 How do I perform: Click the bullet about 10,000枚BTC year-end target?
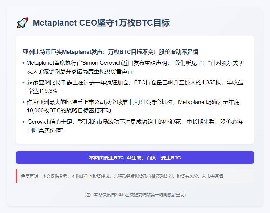click(133, 106)
